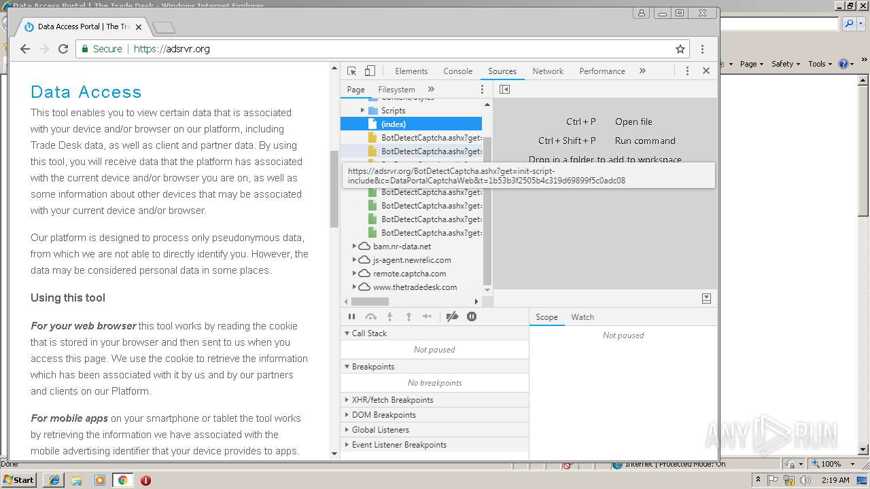Select the (index) file
The width and height of the screenshot is (870, 489).
[411, 124]
